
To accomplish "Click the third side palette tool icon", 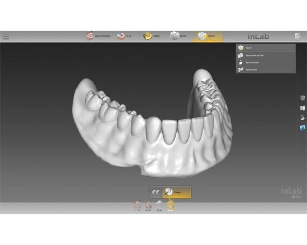I will [x=302, y=118].
